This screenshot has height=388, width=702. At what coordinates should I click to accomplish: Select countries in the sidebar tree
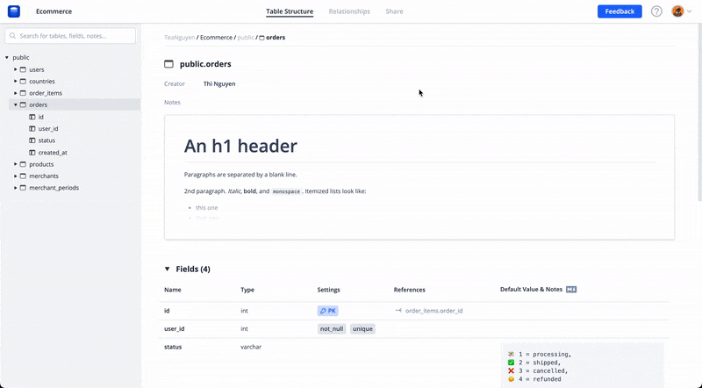(42, 81)
